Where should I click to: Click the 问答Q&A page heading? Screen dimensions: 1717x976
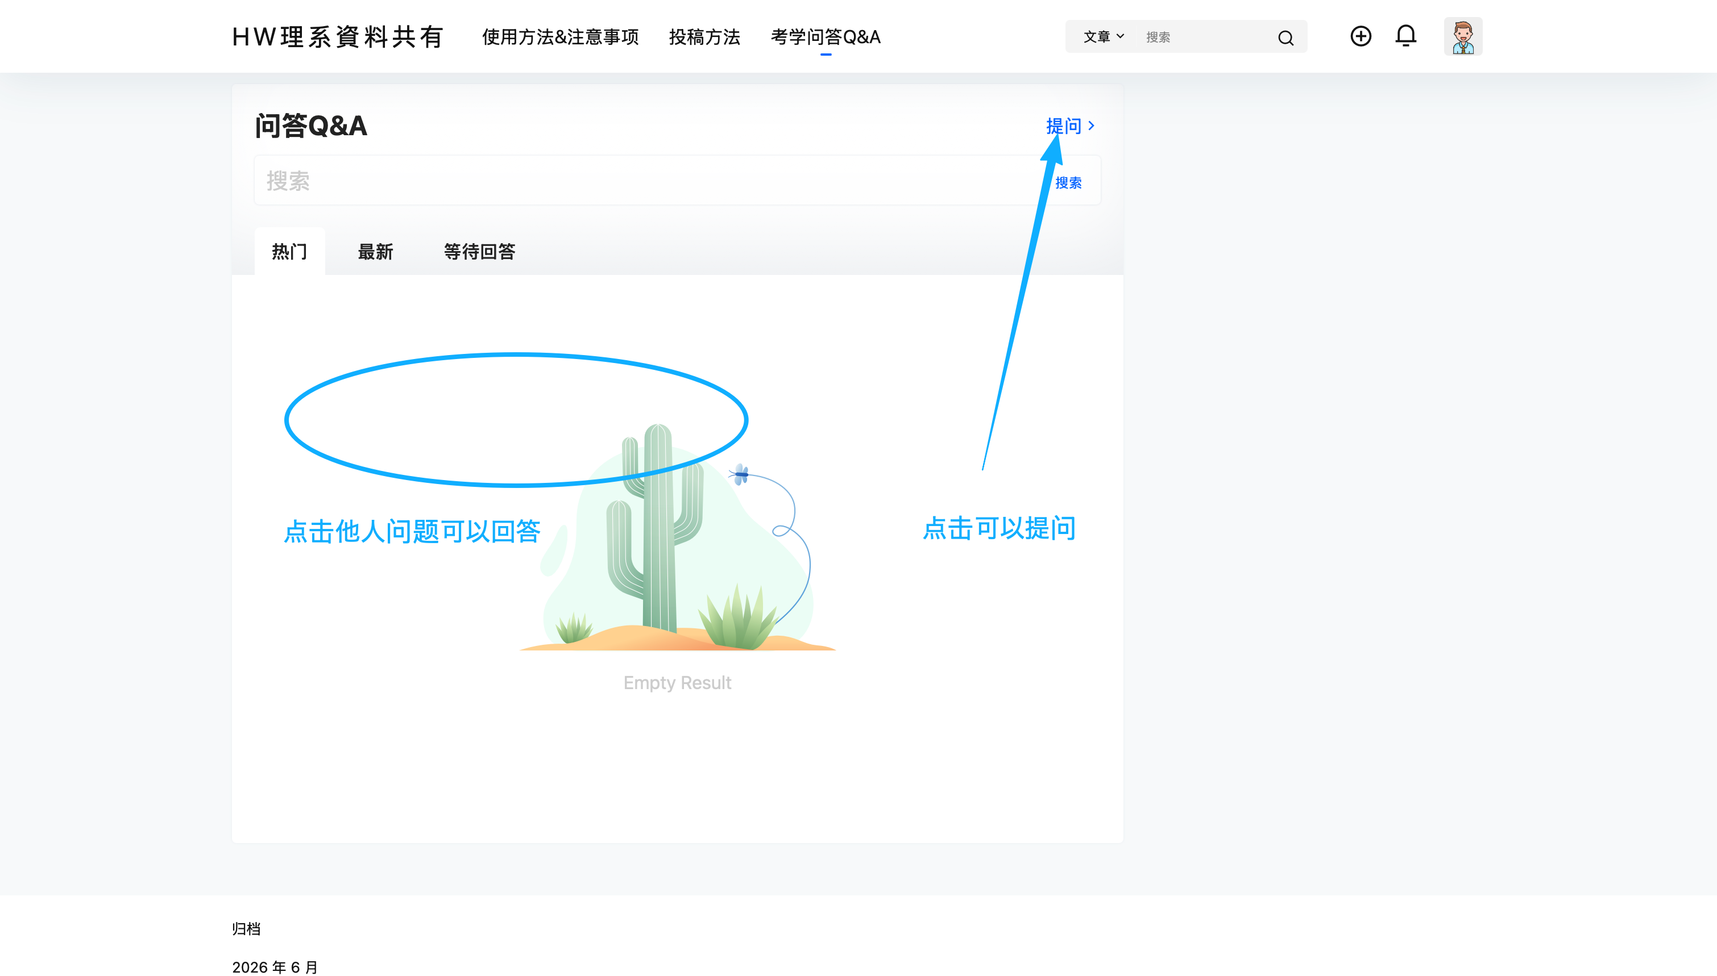point(310,126)
